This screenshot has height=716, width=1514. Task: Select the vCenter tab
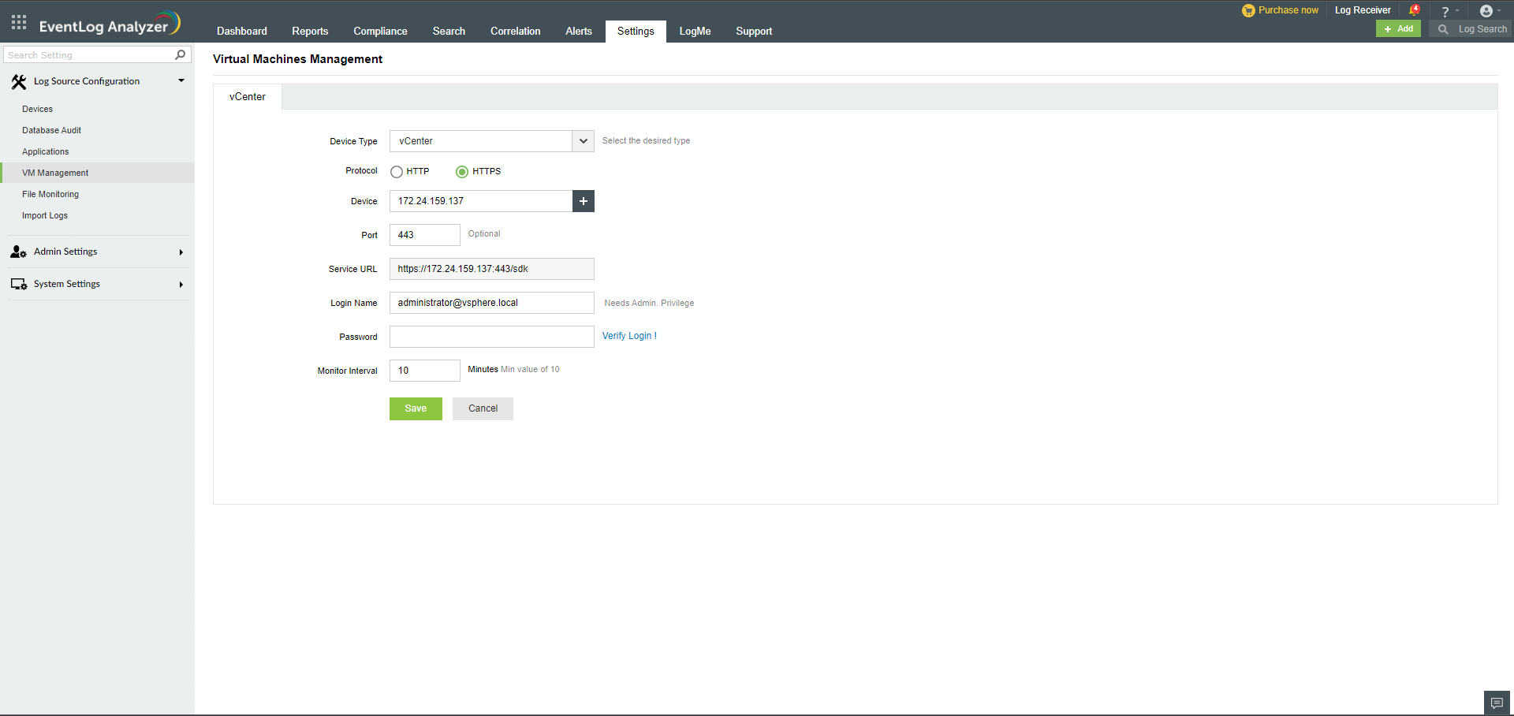pyautogui.click(x=247, y=96)
